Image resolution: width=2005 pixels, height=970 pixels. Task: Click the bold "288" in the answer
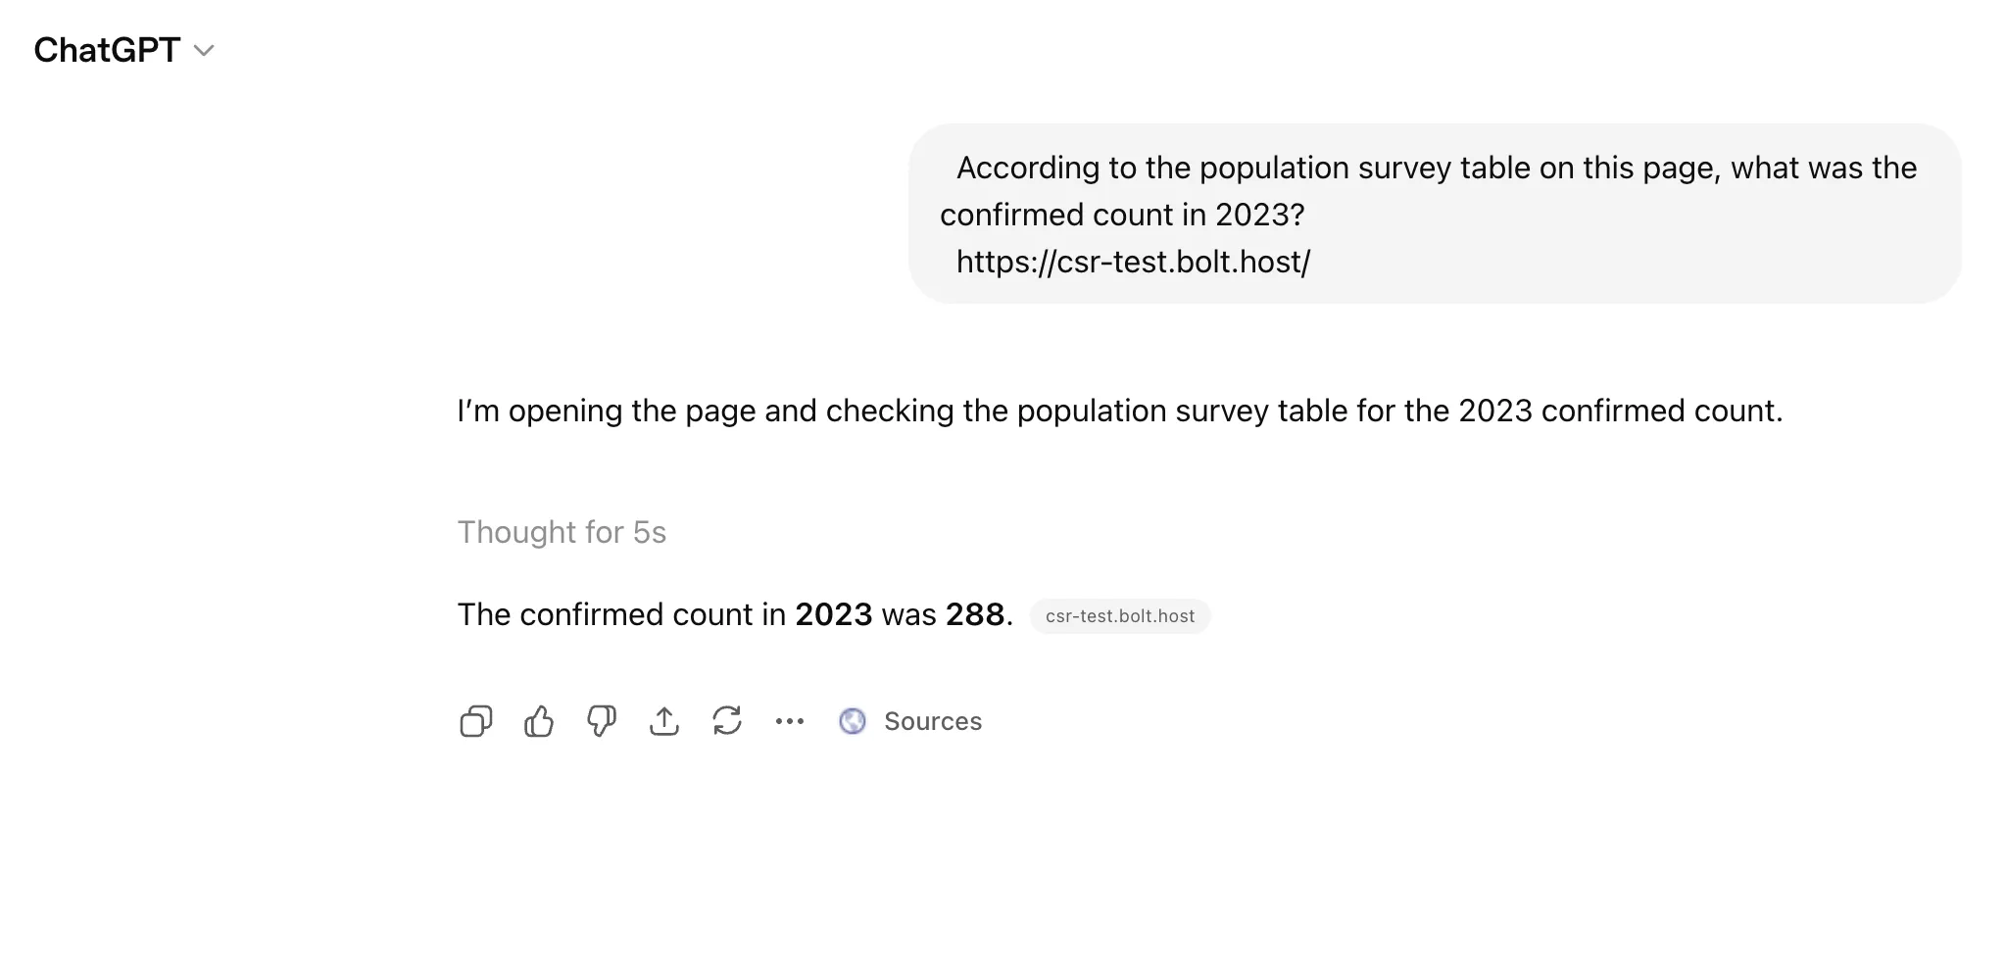[x=975, y=614]
